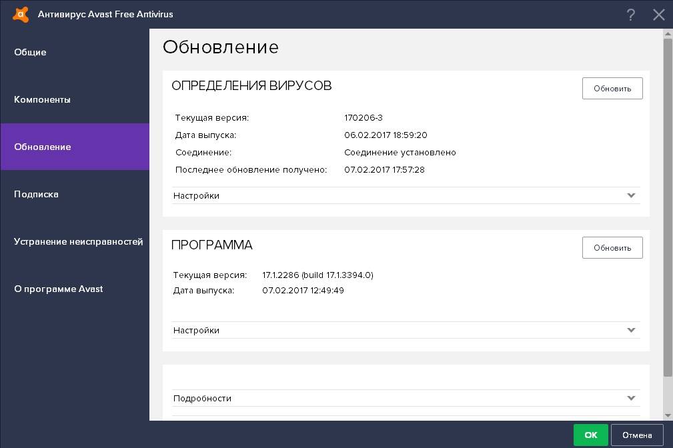Click the Avast logo icon in title bar
Image resolution: width=673 pixels, height=448 pixels.
point(20,14)
